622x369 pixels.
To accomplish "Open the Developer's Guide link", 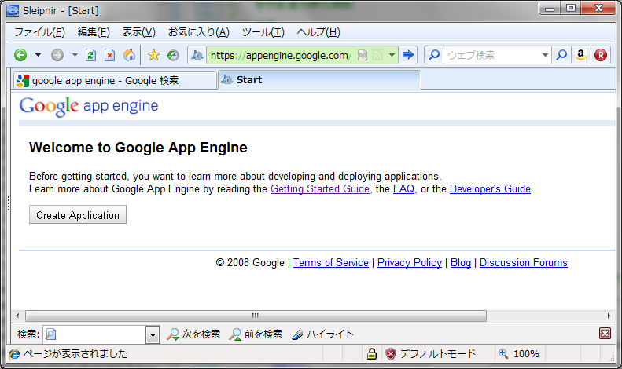I will [x=490, y=189].
